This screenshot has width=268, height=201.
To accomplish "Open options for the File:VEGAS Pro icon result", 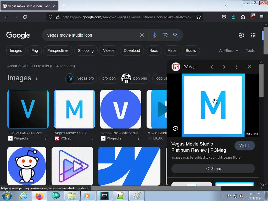I will (x=46, y=138).
